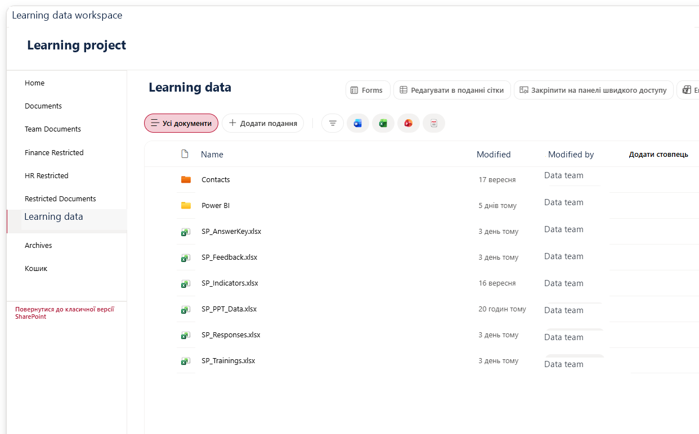Go to Archives in left navigation

click(x=38, y=245)
